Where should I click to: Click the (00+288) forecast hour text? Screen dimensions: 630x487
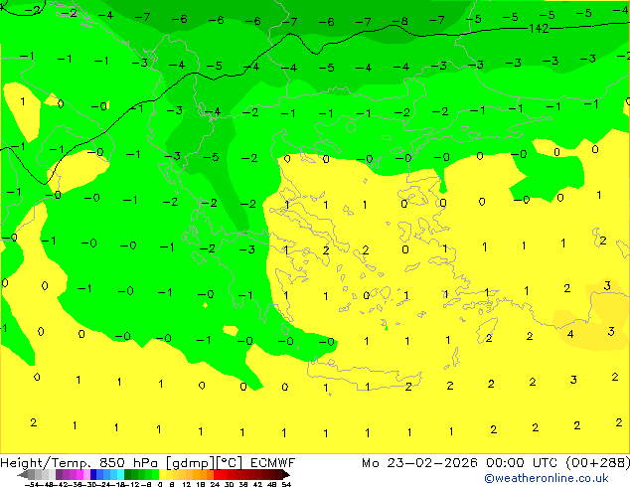(x=598, y=463)
